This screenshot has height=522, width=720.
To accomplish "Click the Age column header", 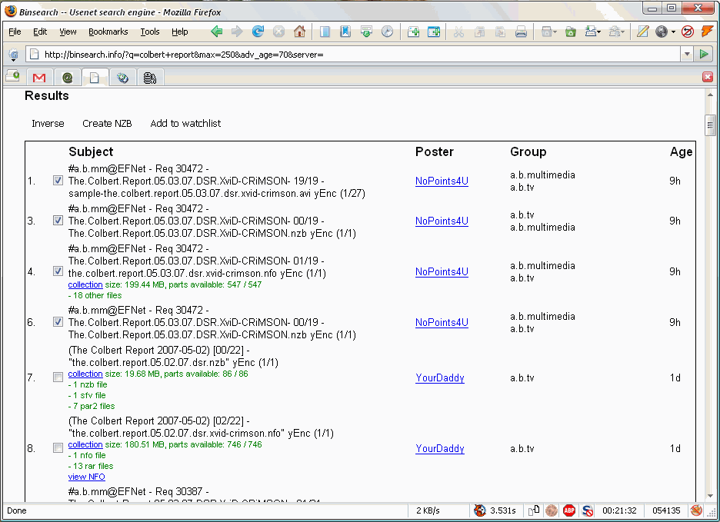I will click(x=681, y=152).
